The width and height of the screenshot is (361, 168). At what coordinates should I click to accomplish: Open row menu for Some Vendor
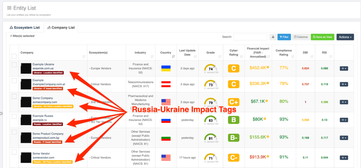pos(344,157)
